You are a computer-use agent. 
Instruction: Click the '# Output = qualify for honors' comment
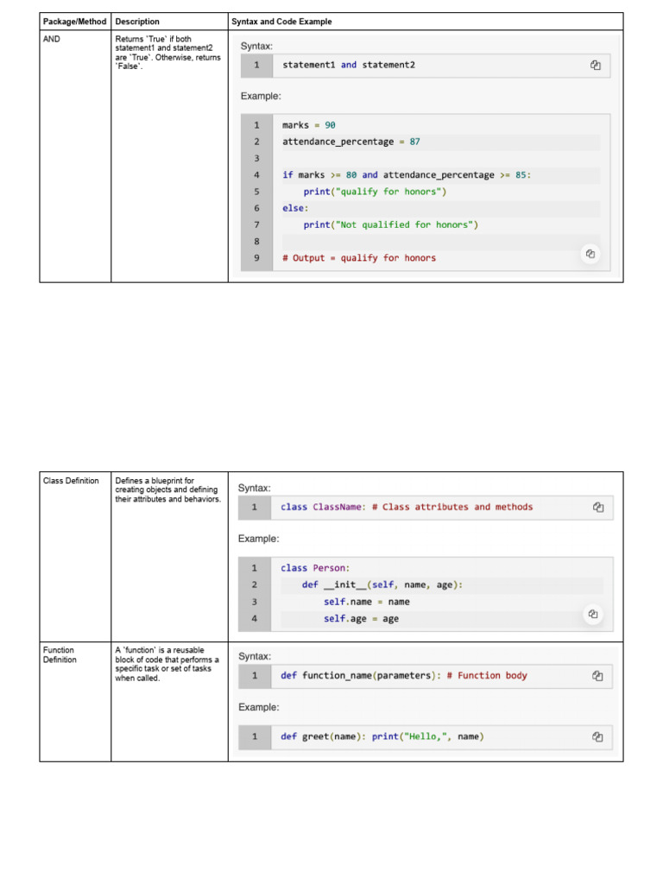359,258
